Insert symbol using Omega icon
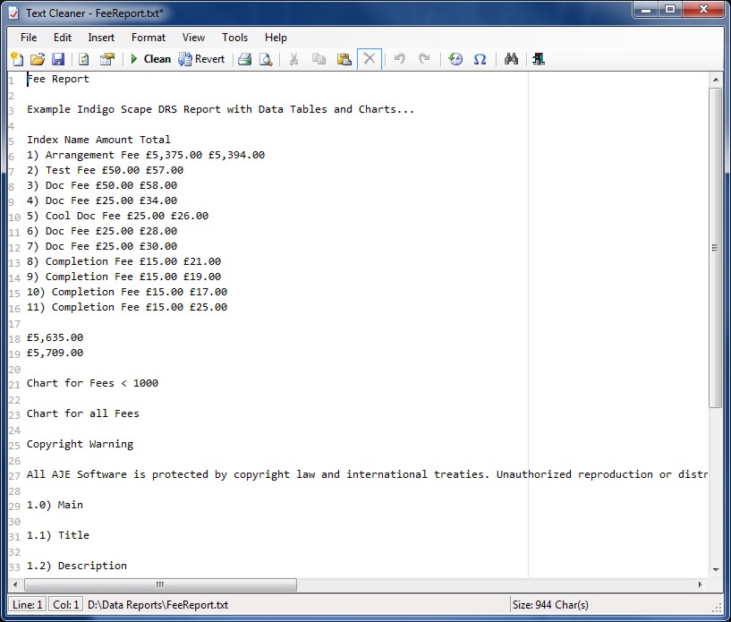The image size is (731, 622). click(480, 59)
